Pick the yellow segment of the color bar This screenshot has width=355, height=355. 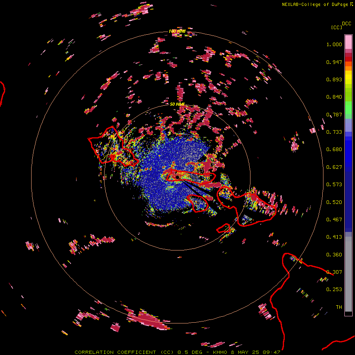[348, 77]
